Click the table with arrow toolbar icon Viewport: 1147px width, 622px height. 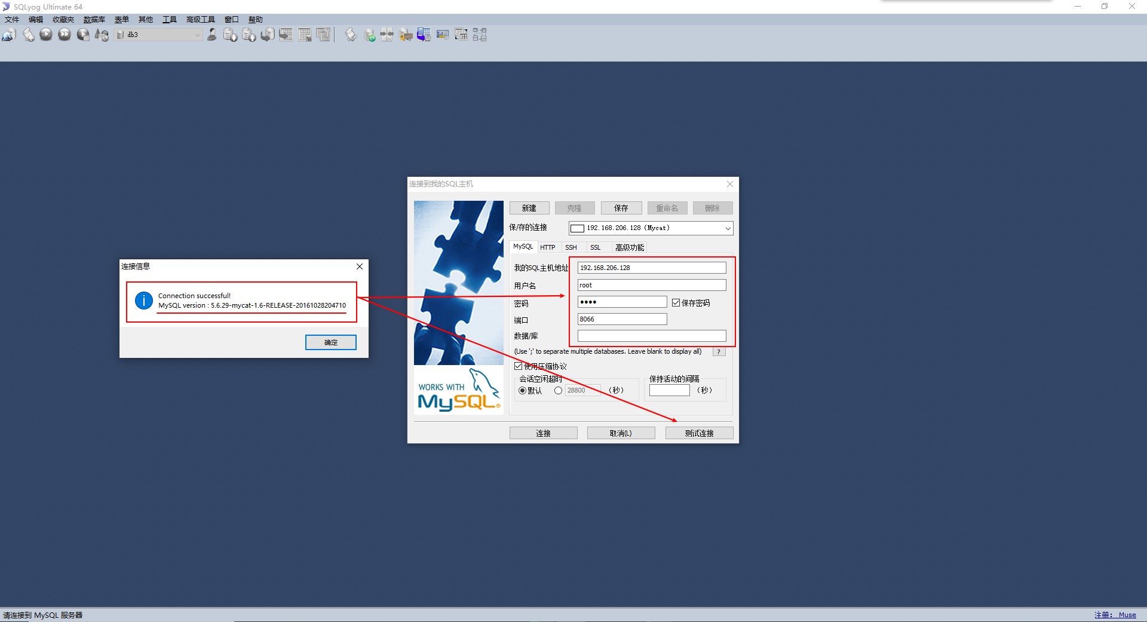286,35
